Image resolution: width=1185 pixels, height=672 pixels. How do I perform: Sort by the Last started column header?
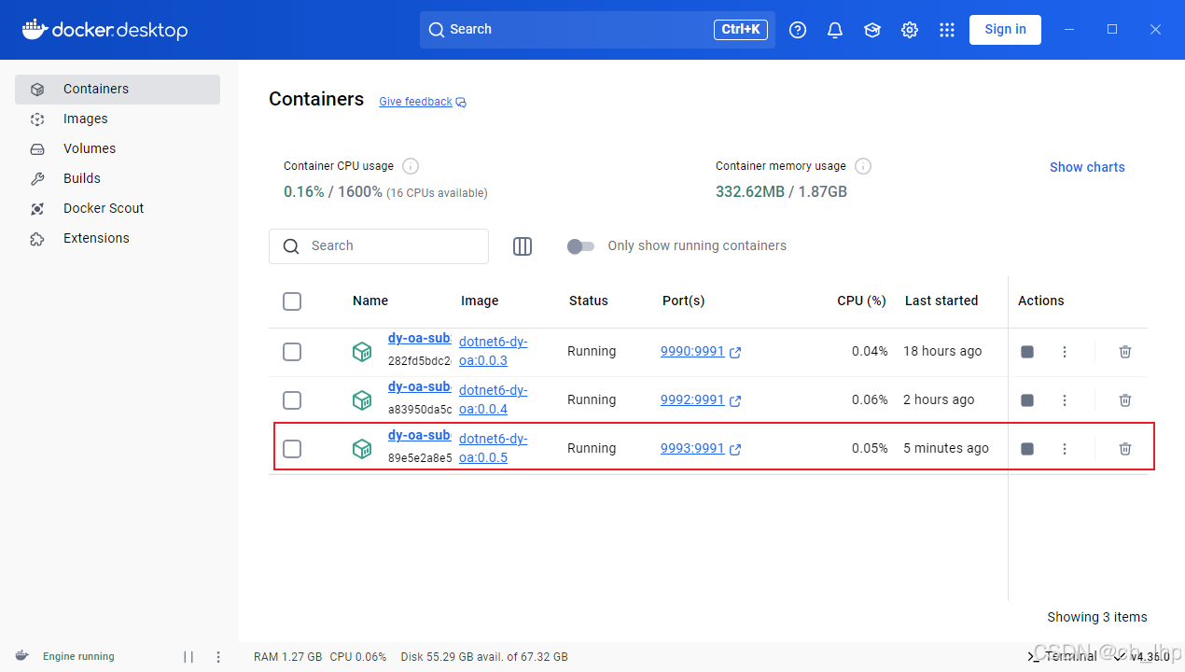tap(941, 301)
